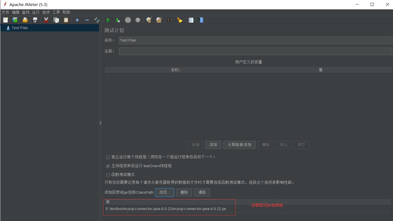Click the Save floppy disk icon
Screen dimensions: 393x221
click(x=35, y=20)
